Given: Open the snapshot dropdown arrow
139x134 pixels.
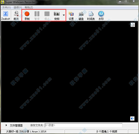Looking at the screenshot, I should click(x=64, y=15).
